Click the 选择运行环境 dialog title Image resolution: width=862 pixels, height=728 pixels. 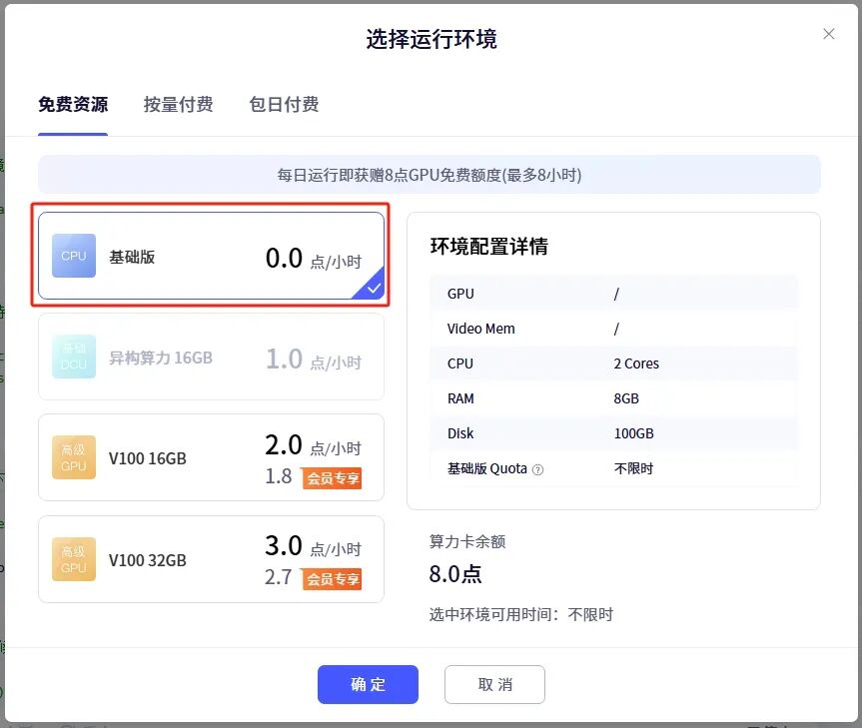(x=431, y=39)
